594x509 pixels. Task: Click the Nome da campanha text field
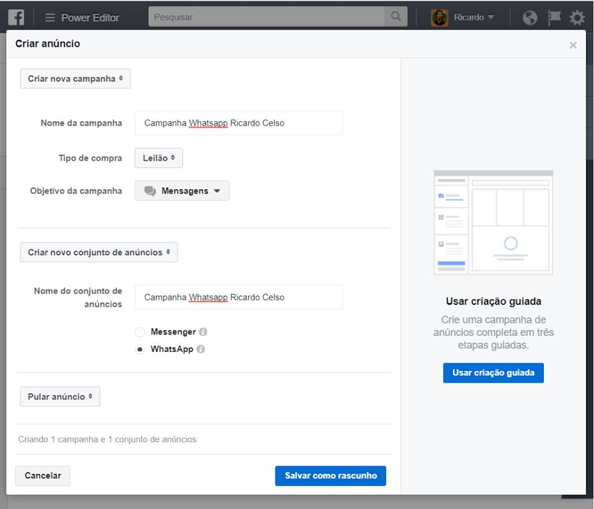(238, 123)
